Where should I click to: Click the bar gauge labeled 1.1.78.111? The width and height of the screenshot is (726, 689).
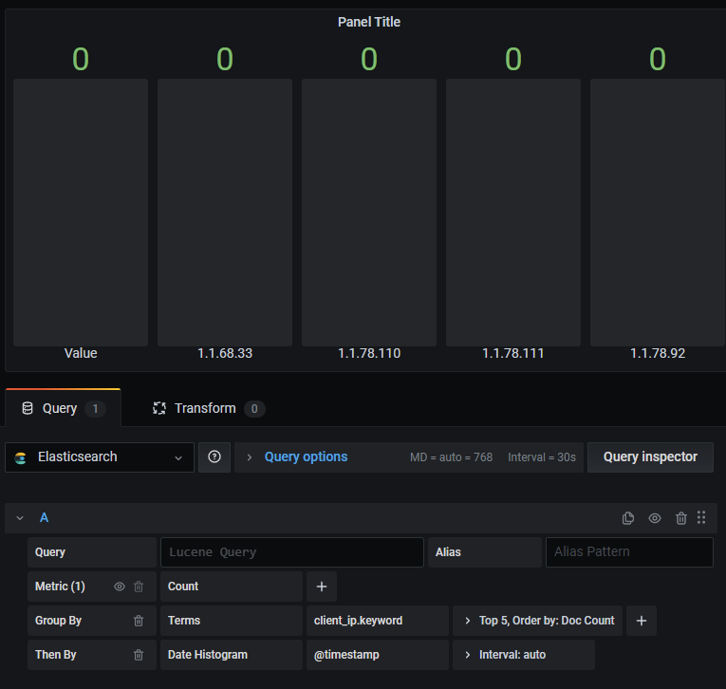pos(513,213)
